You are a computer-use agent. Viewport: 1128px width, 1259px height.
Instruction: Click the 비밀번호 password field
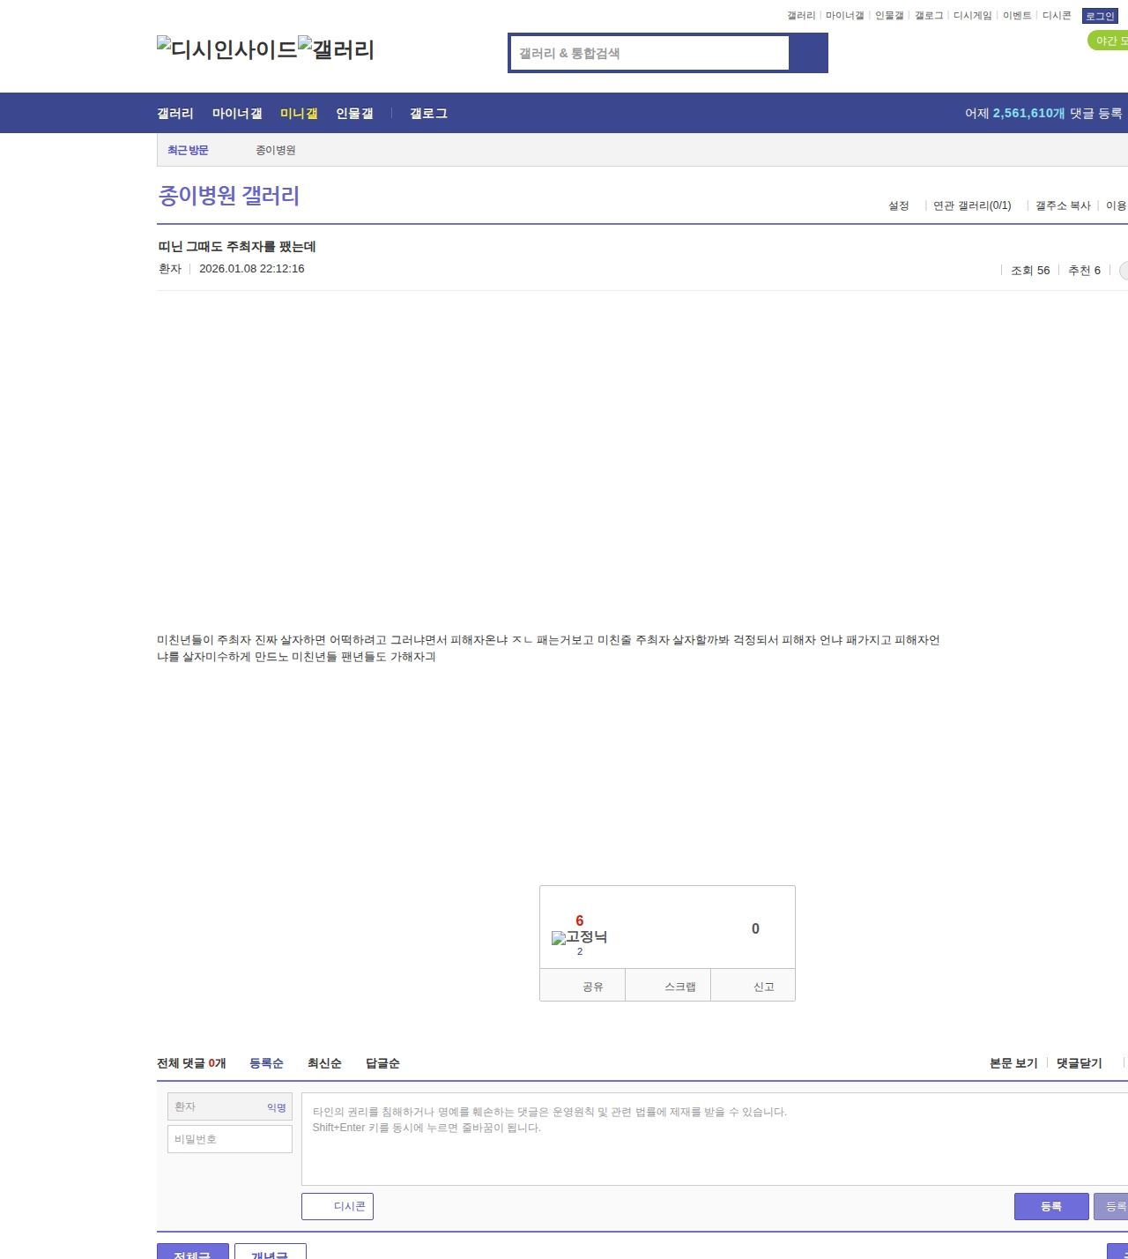click(230, 1139)
